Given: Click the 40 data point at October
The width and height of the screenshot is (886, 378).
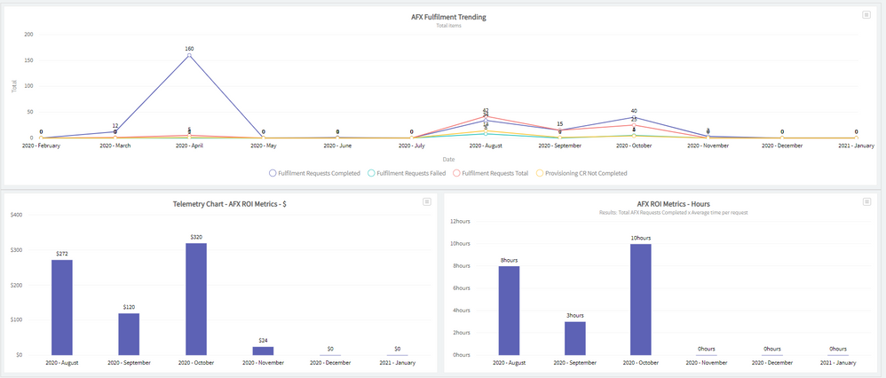Looking at the screenshot, I should 633,117.
